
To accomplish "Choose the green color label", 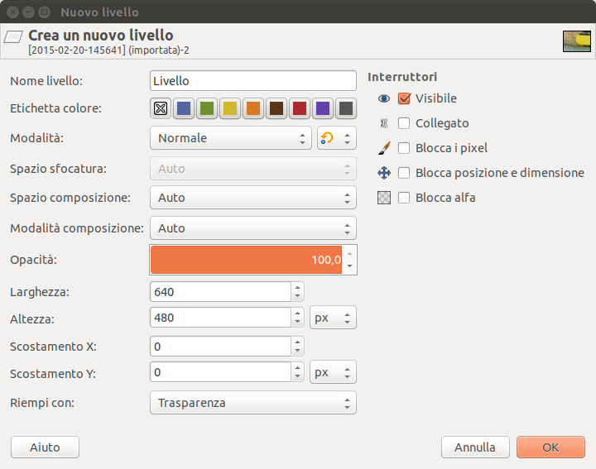I will tap(207, 108).
